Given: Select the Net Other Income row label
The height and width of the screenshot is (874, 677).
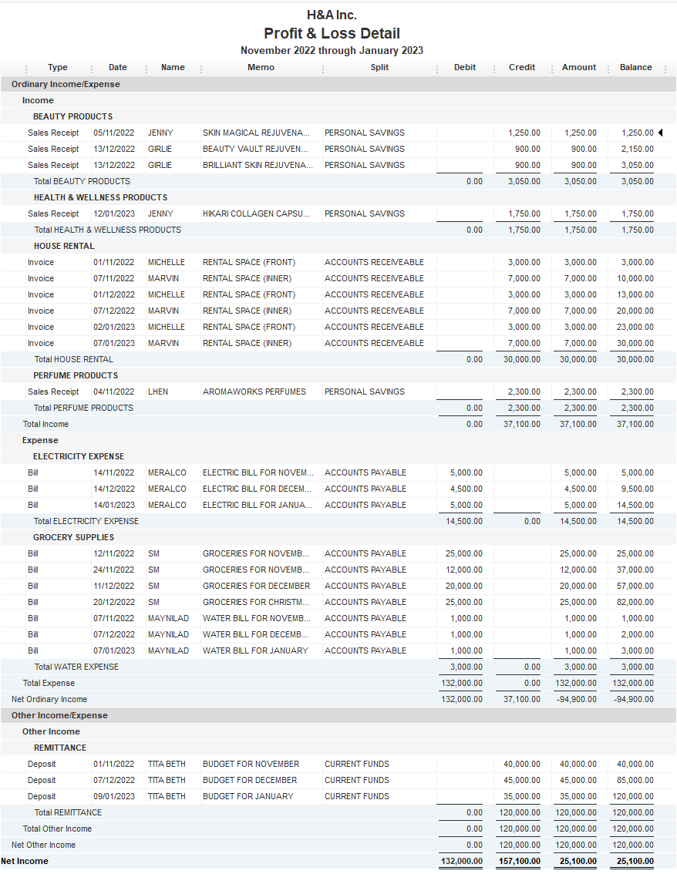Looking at the screenshot, I should pos(43,845).
